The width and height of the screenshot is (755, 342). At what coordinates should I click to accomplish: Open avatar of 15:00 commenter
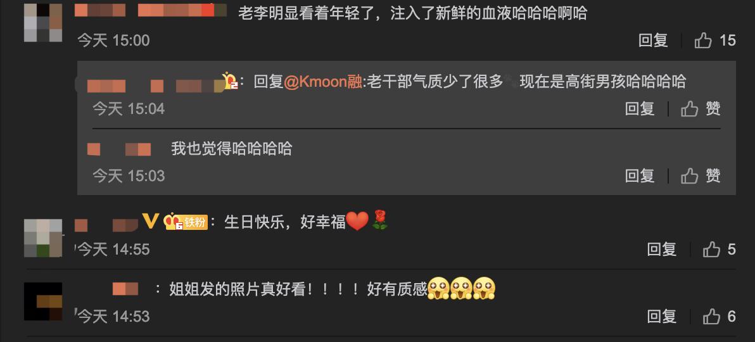click(43, 23)
